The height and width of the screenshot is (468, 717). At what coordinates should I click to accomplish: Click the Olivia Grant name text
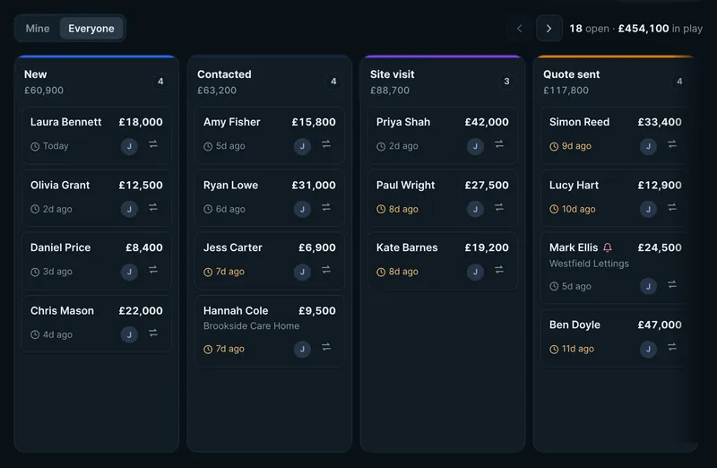pyautogui.click(x=60, y=186)
